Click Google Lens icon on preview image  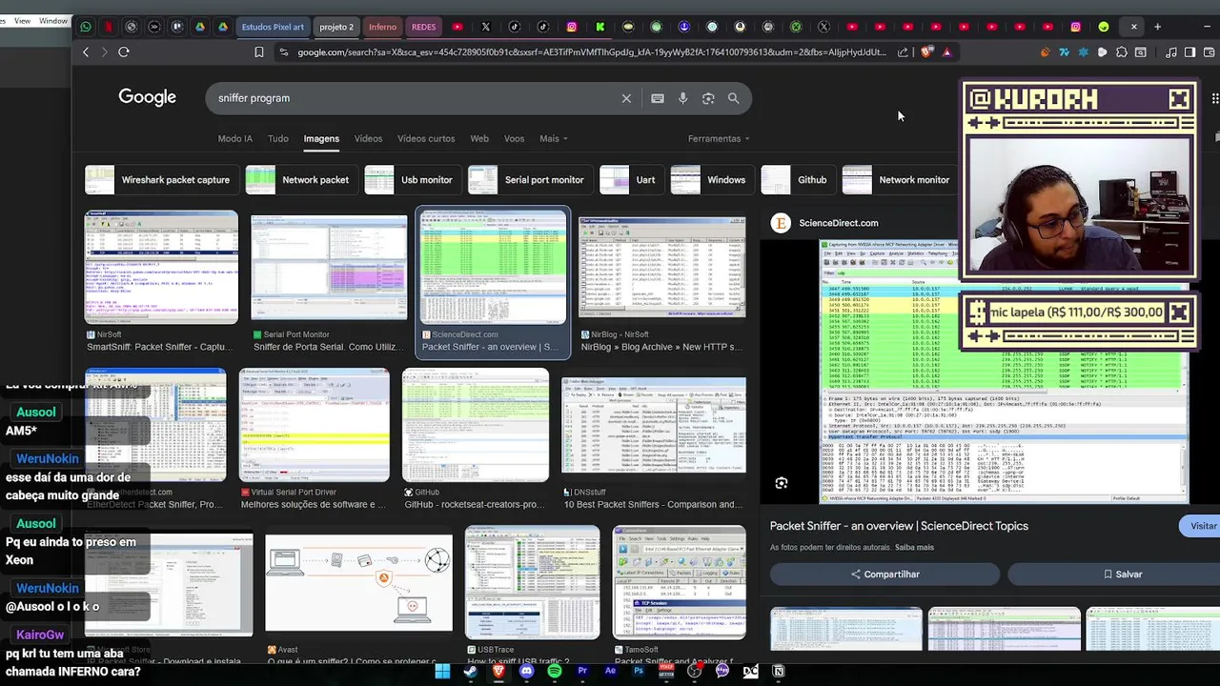pyautogui.click(x=782, y=483)
